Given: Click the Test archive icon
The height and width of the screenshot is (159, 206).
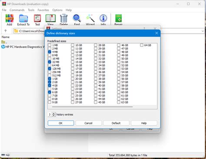Looking at the screenshot, I should pos(37,18).
